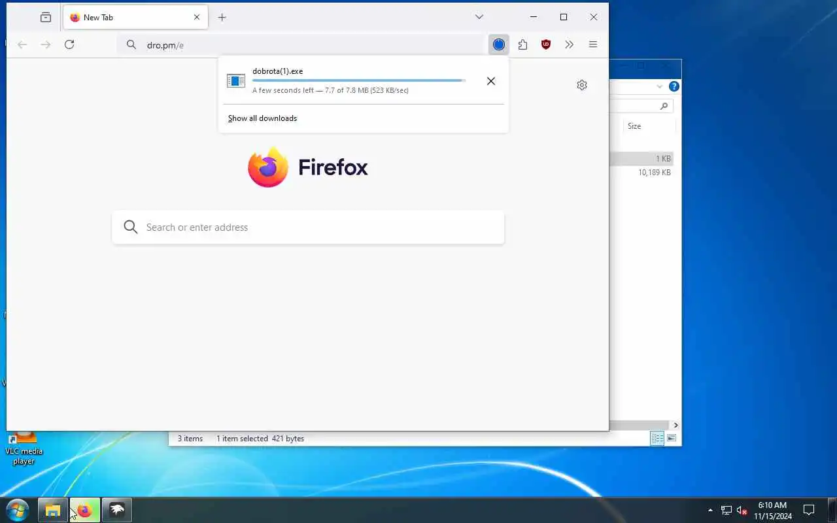
Task: Select the 10,189 KB file row
Action: (x=641, y=173)
